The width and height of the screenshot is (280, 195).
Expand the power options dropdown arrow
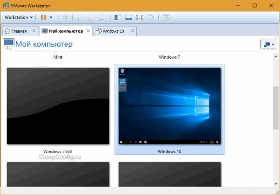(x=51, y=17)
